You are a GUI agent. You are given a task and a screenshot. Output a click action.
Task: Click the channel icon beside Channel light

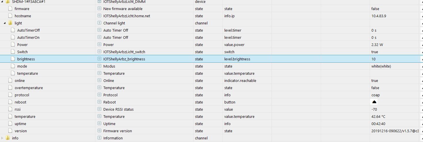[x=99, y=23]
